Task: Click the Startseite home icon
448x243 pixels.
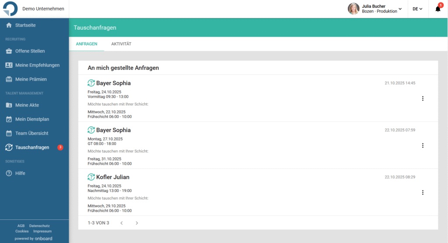Action: pyautogui.click(x=9, y=25)
